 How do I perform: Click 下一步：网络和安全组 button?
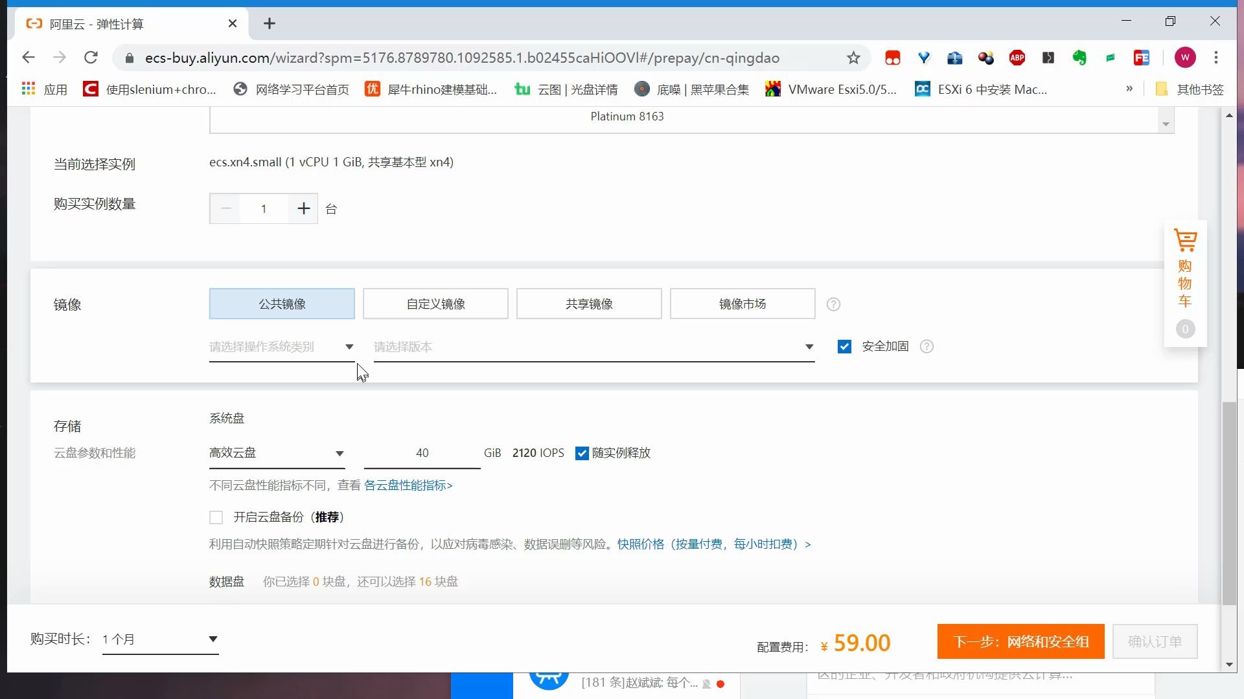point(1022,642)
